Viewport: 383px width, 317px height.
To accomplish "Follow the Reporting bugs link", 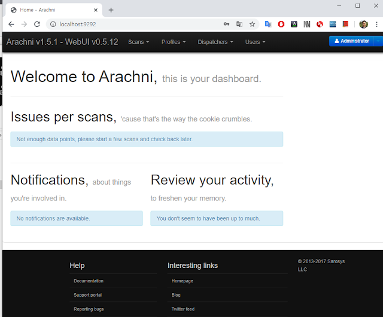I will tap(89, 309).
